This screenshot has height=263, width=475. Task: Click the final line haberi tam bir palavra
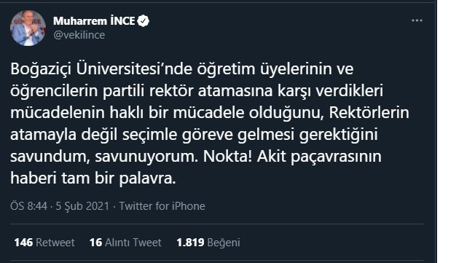click(x=93, y=178)
